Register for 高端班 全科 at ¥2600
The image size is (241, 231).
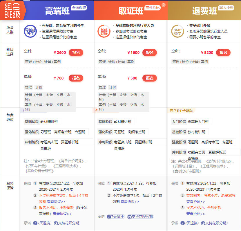coord(76,53)
